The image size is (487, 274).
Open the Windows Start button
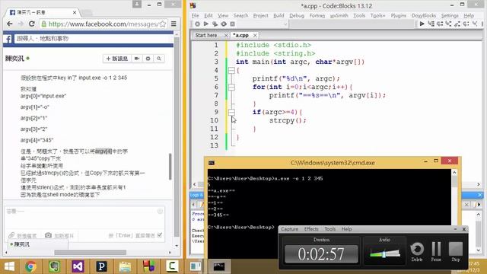click(x=9, y=266)
